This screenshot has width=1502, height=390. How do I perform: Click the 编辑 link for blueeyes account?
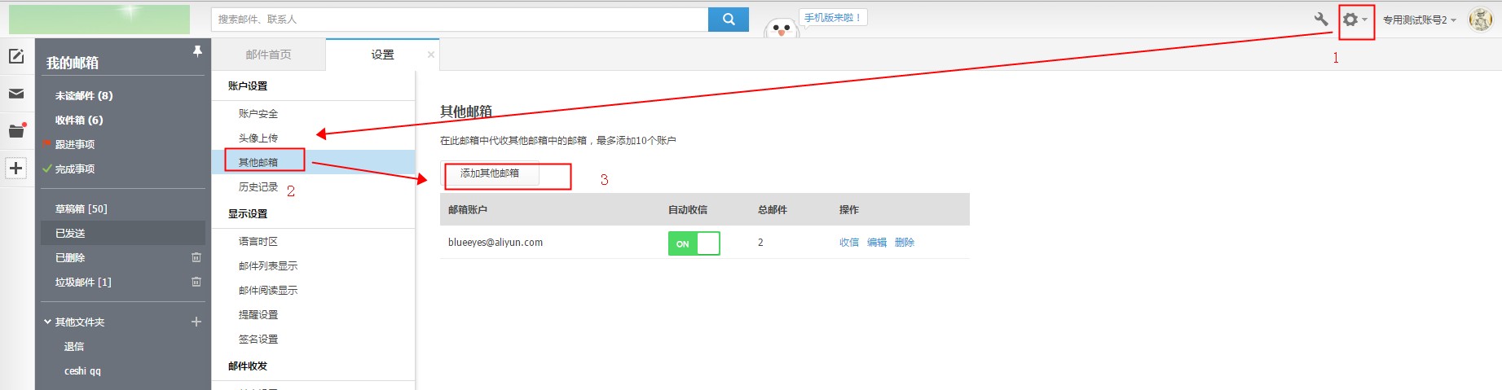click(x=877, y=243)
